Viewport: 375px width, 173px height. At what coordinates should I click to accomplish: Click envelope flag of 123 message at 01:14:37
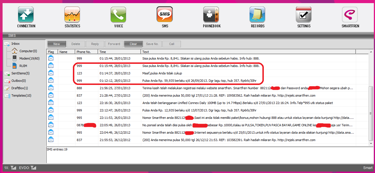[x=51, y=73]
